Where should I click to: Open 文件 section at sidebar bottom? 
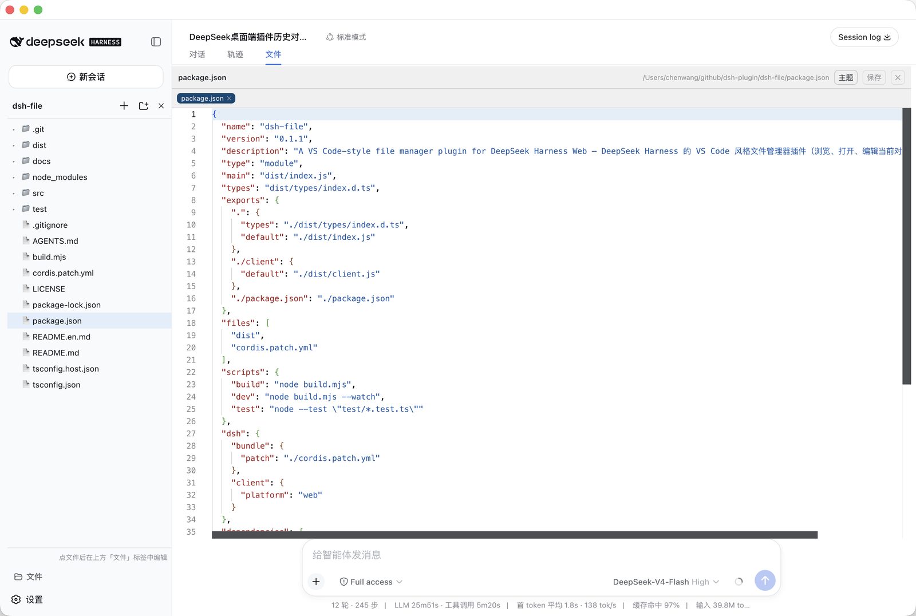[28, 576]
